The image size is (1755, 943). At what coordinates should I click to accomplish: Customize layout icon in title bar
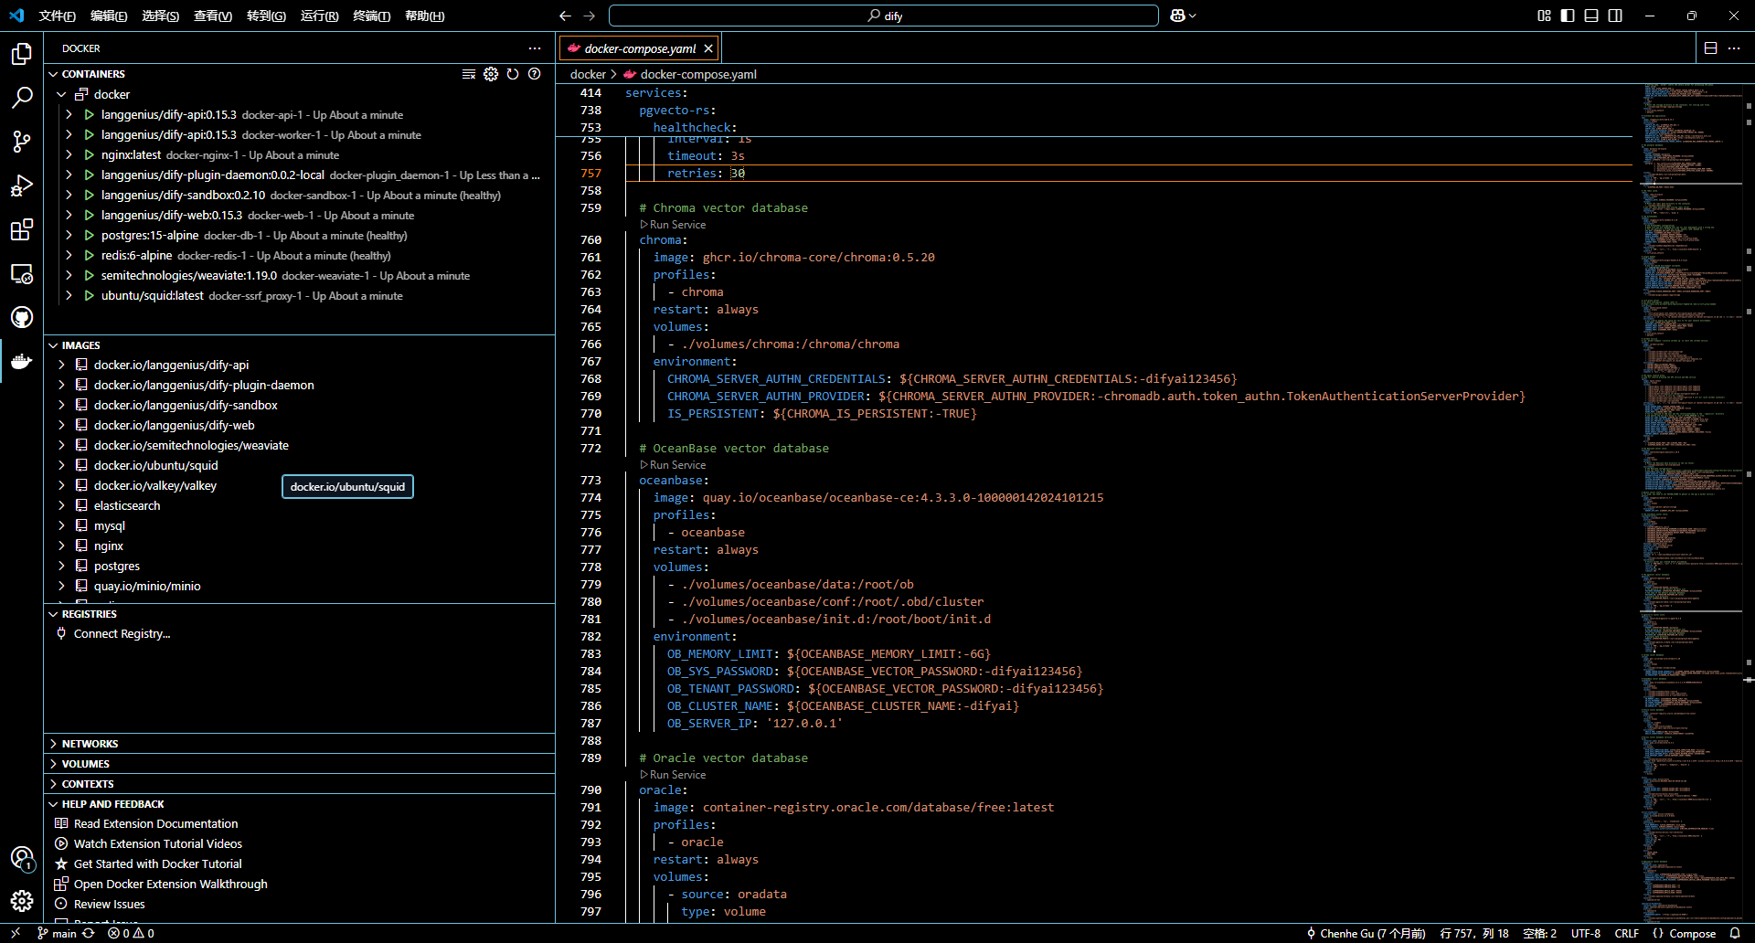pyautogui.click(x=1544, y=16)
